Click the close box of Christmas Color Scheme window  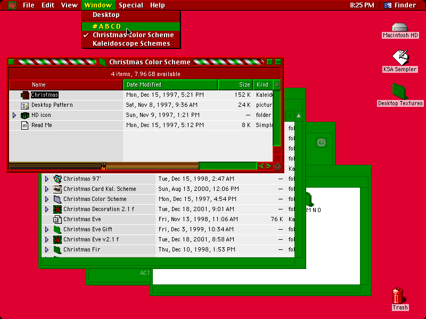[x=11, y=62]
